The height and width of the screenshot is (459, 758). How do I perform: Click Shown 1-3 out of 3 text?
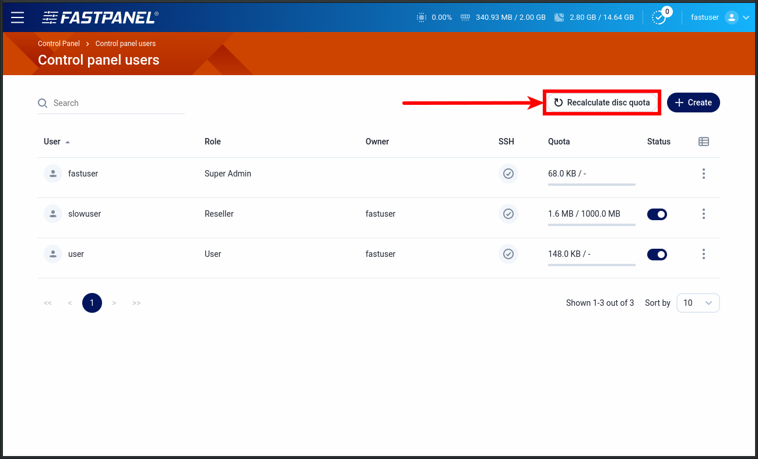[600, 303]
